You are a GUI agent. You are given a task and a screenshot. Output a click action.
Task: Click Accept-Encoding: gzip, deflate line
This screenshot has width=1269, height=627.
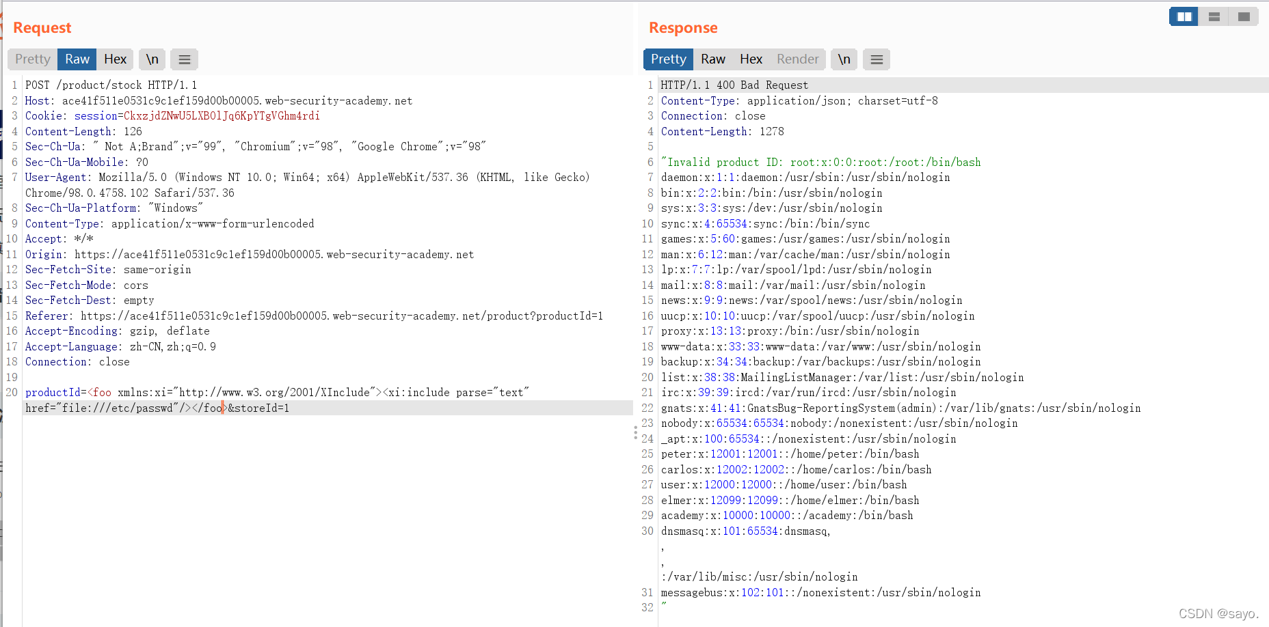coord(118,331)
